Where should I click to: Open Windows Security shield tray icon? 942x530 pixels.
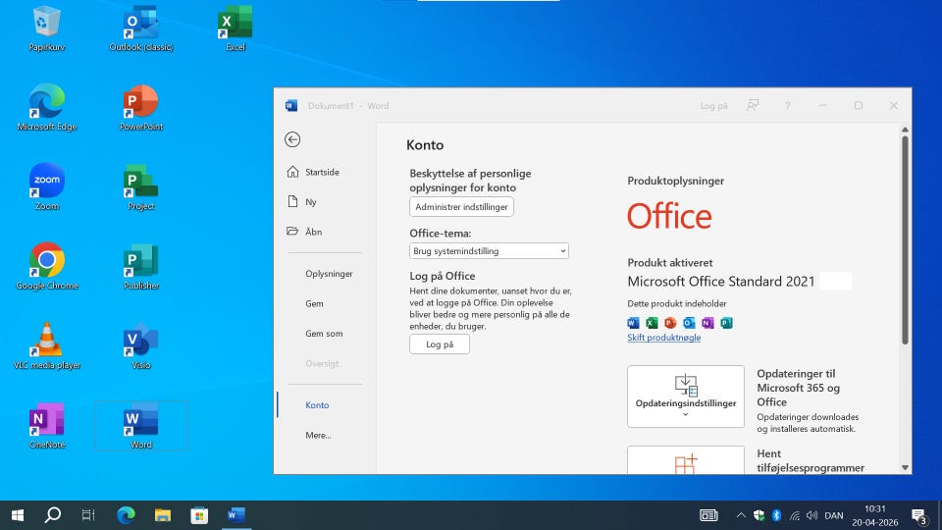coord(759,515)
